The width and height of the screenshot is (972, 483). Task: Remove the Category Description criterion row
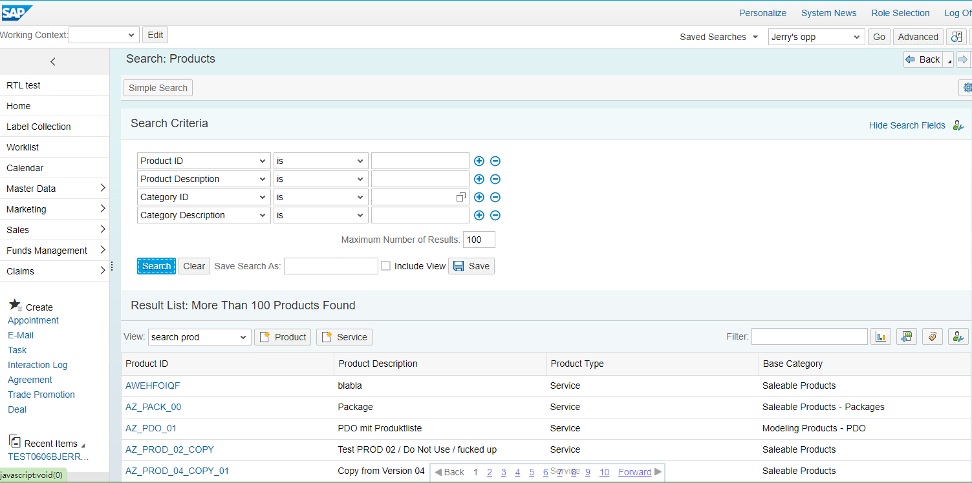click(x=495, y=216)
